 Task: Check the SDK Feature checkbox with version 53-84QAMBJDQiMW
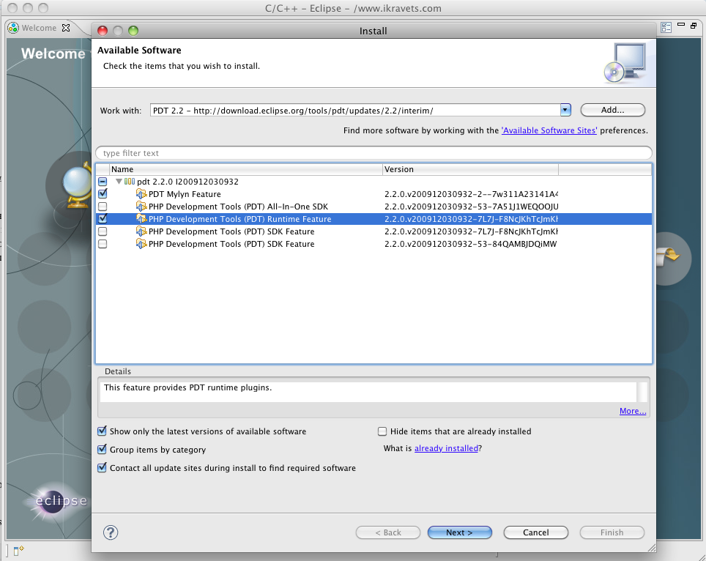pos(103,244)
